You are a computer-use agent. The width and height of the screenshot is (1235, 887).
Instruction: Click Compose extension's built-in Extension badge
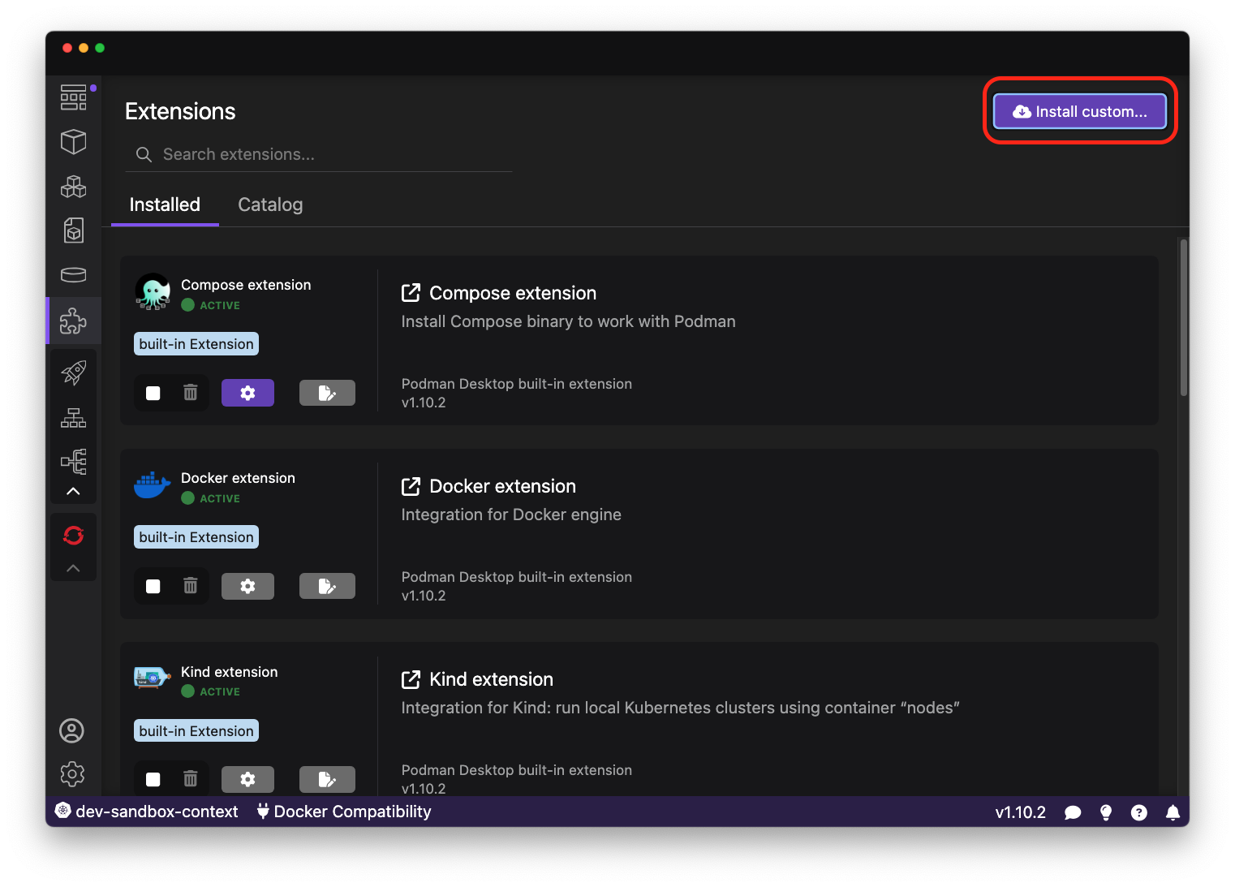pyautogui.click(x=196, y=344)
